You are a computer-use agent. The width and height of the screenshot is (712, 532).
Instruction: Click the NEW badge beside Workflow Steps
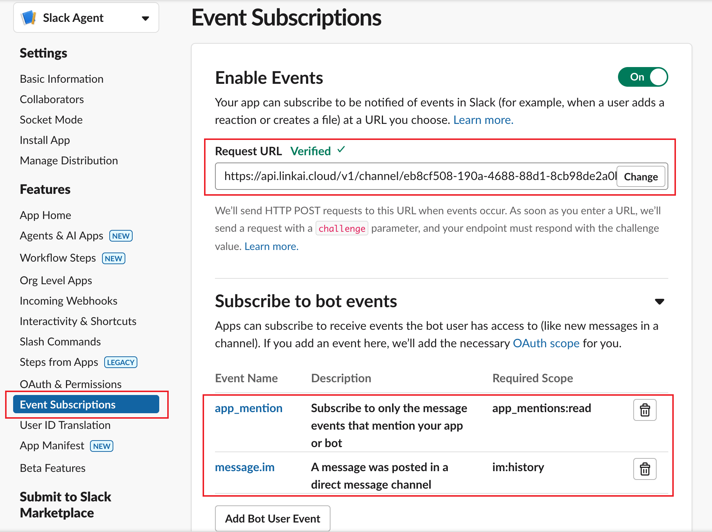coord(114,258)
